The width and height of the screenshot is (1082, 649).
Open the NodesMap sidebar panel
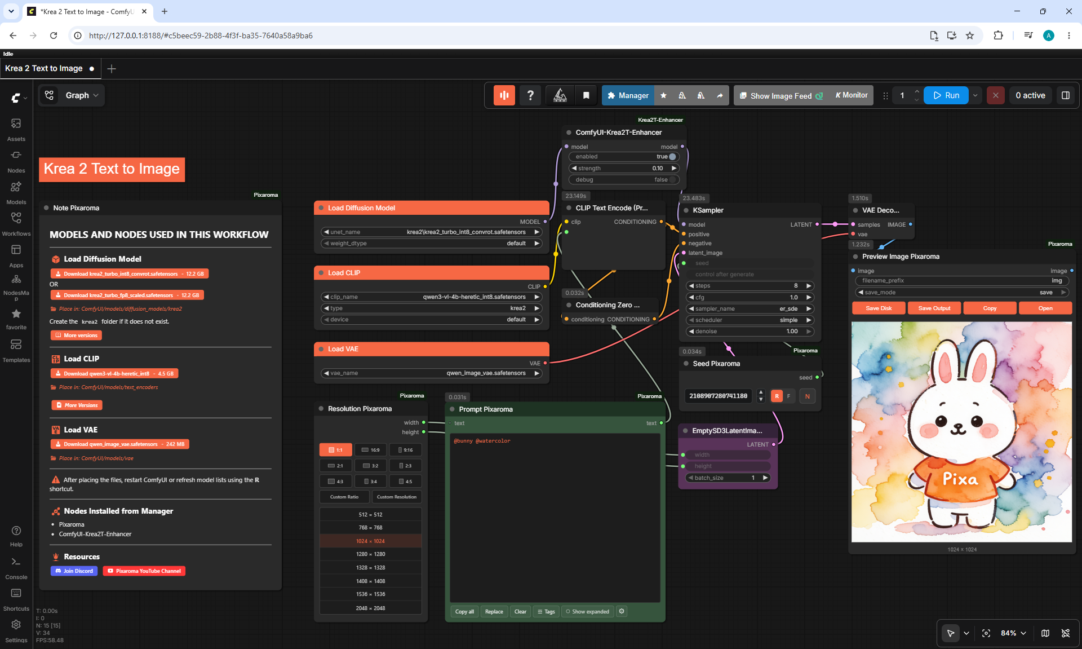(x=16, y=287)
